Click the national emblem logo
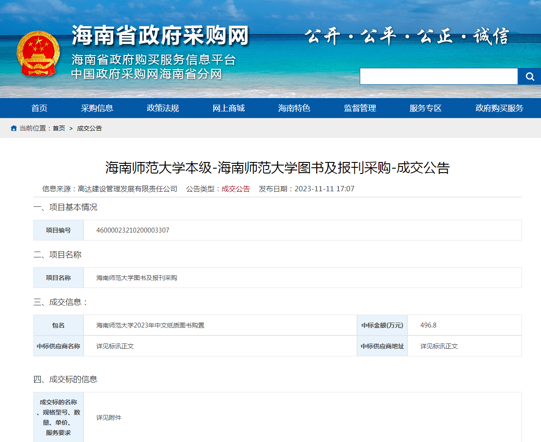Image resolution: width=541 pixels, height=442 pixels. pyautogui.click(x=38, y=54)
